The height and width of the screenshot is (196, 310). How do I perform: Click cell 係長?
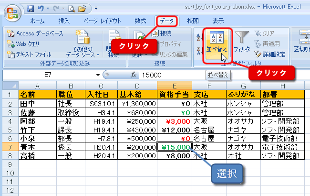[x=71, y=147]
